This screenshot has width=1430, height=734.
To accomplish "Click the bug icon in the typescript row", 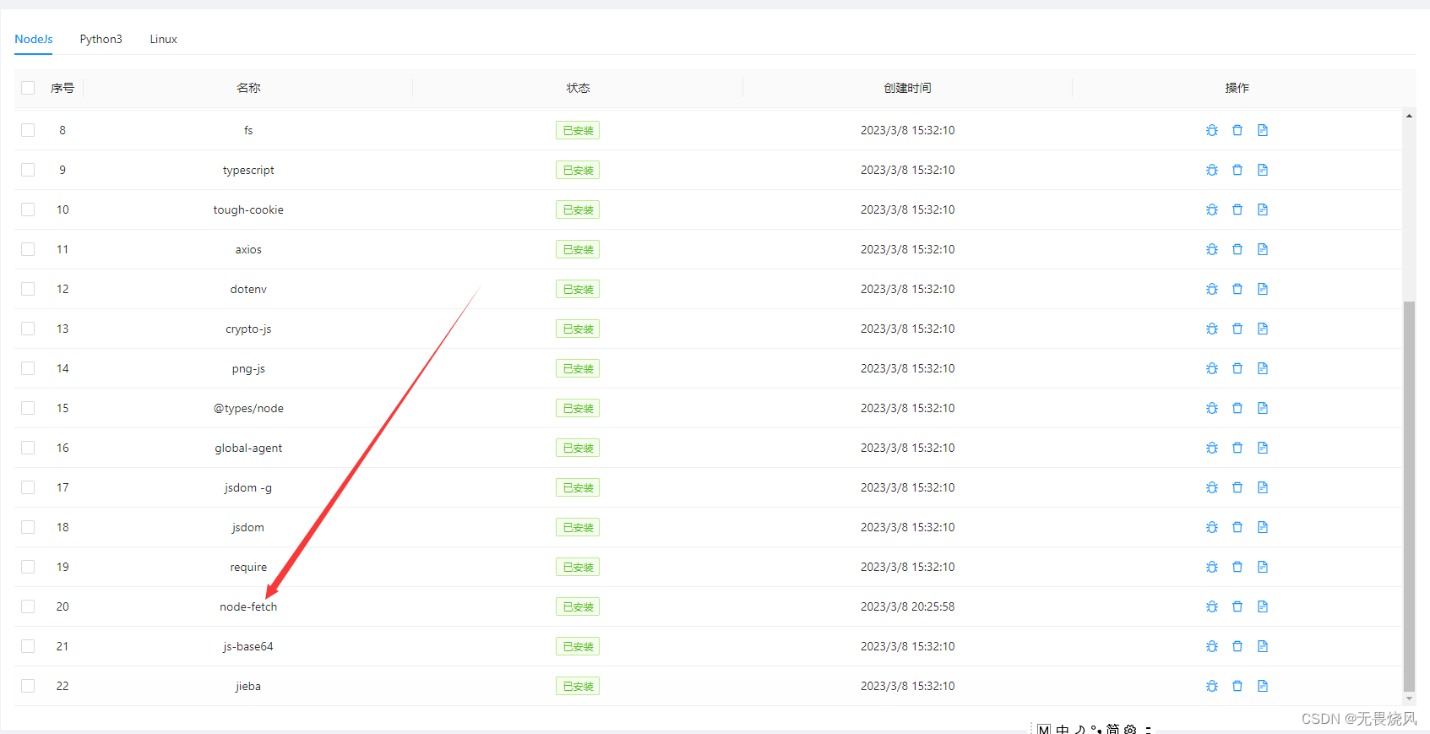I will [x=1212, y=170].
